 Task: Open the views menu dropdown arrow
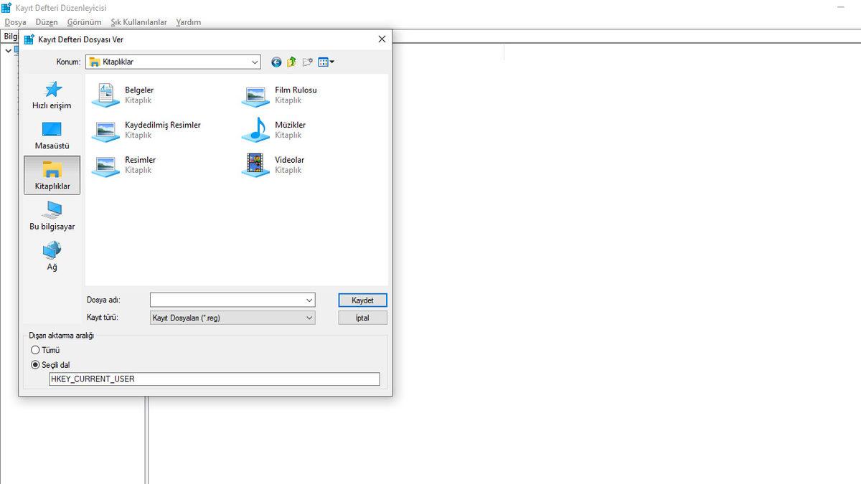332,62
